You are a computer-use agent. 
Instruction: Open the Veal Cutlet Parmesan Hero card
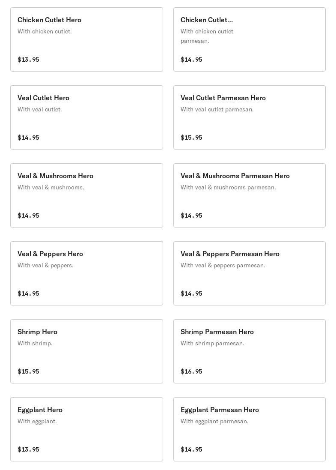(x=249, y=117)
